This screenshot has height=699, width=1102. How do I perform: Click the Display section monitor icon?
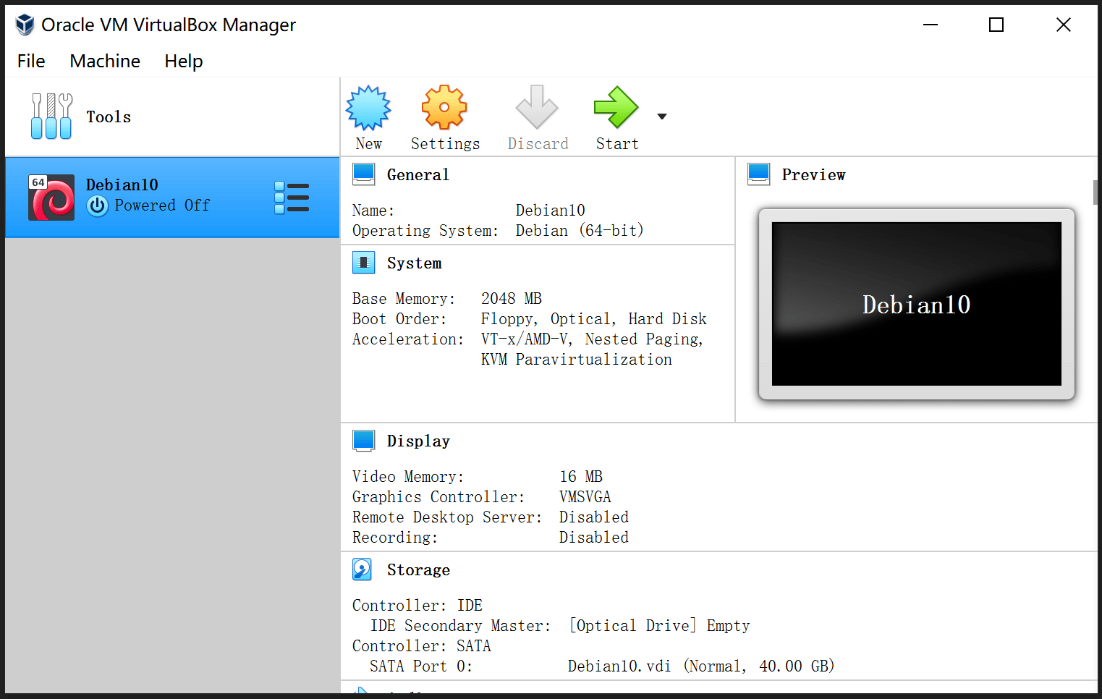coord(363,441)
